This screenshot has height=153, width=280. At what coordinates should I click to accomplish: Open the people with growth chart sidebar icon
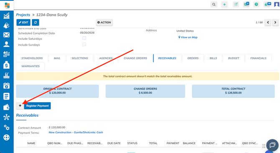click(x=6, y=54)
